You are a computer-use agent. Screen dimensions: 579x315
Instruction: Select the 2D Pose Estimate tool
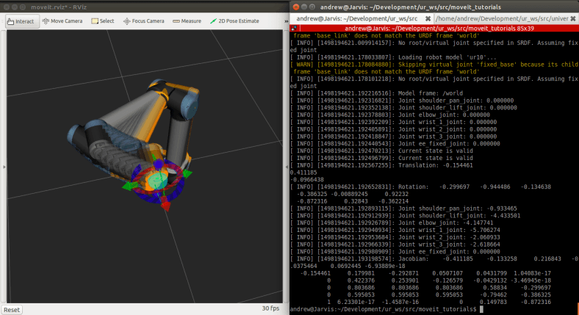[236, 21]
